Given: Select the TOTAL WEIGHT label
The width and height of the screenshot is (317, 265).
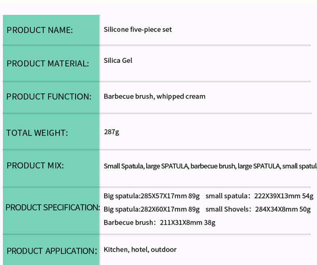Looking at the screenshot, I should click(37, 133).
